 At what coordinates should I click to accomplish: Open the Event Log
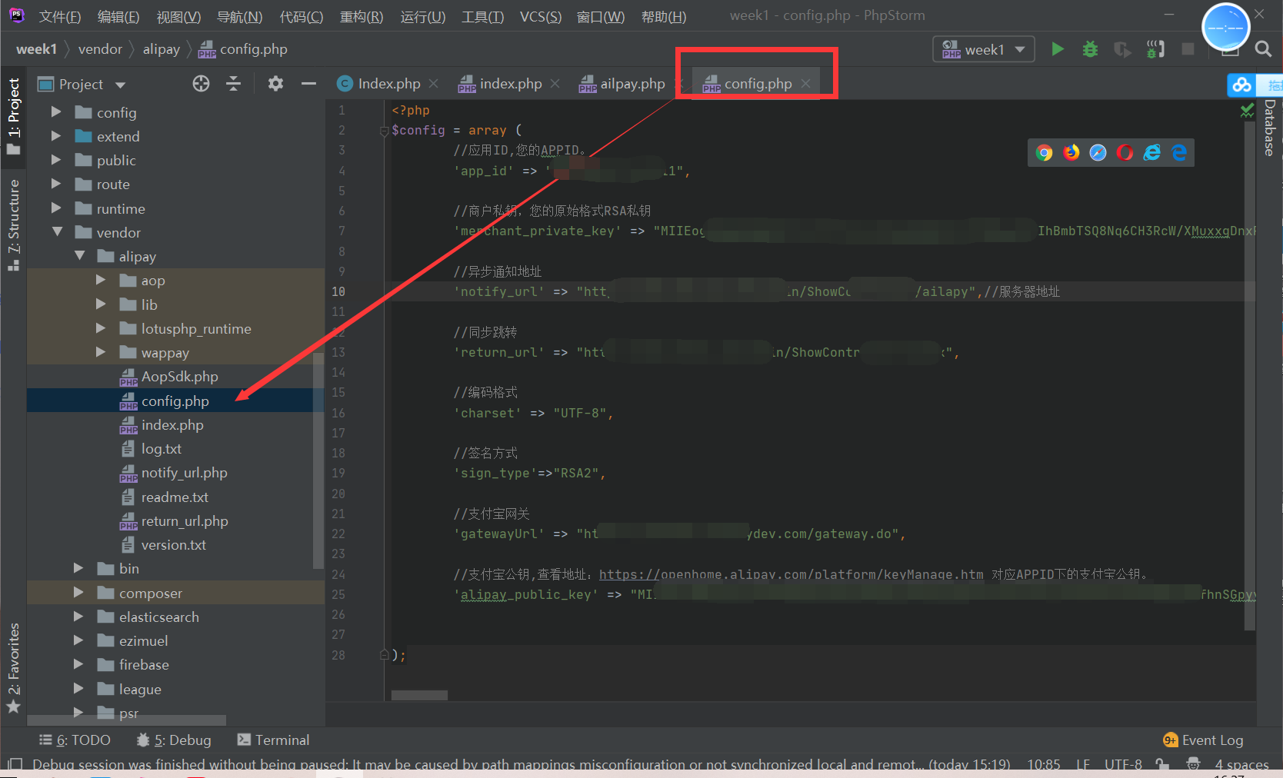(x=1203, y=740)
